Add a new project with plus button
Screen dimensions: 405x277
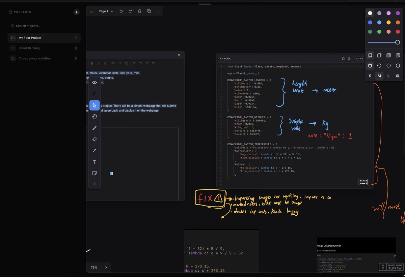coord(77,12)
